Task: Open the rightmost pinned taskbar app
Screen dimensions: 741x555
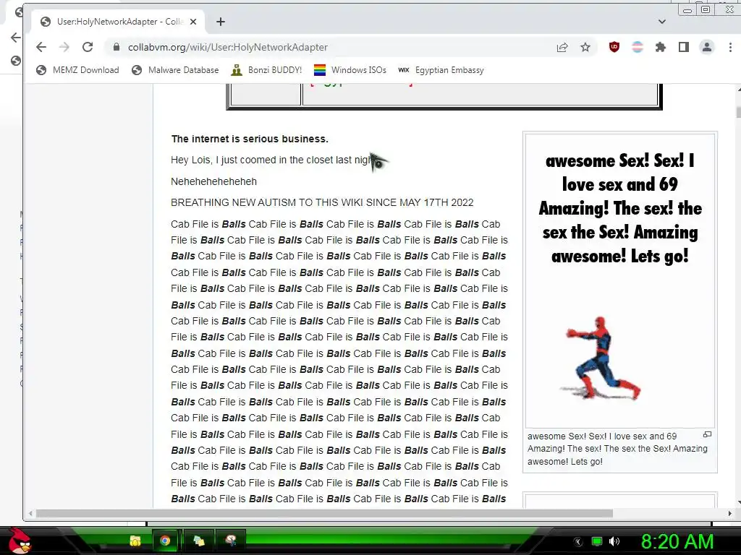Action: (231, 541)
